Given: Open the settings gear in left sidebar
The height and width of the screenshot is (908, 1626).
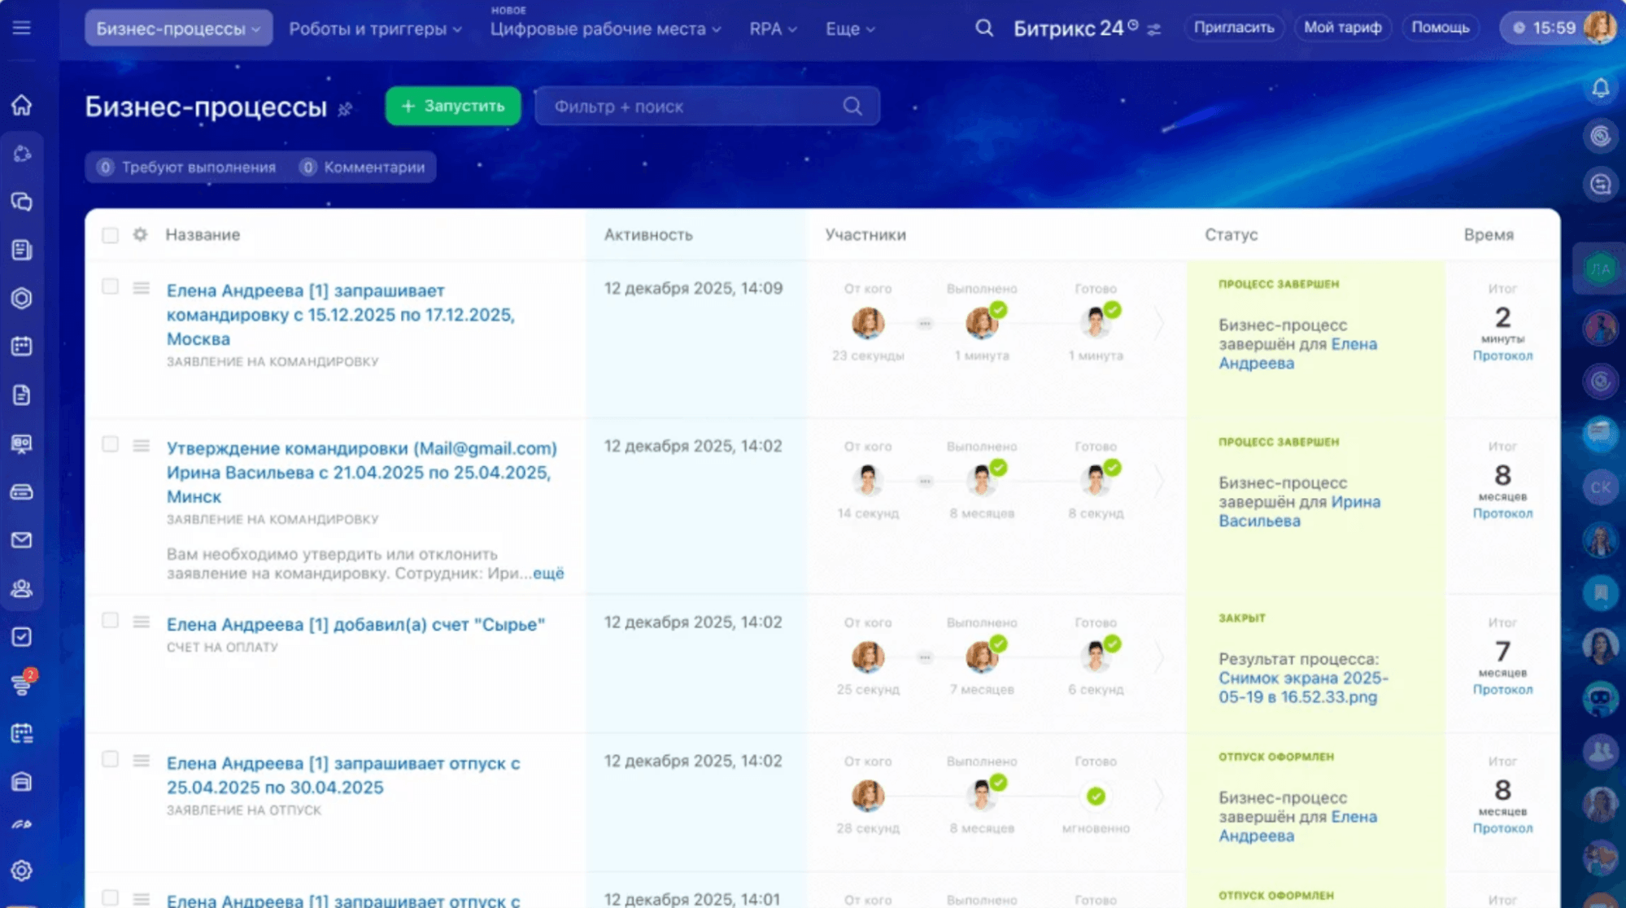Looking at the screenshot, I should coord(22,871).
